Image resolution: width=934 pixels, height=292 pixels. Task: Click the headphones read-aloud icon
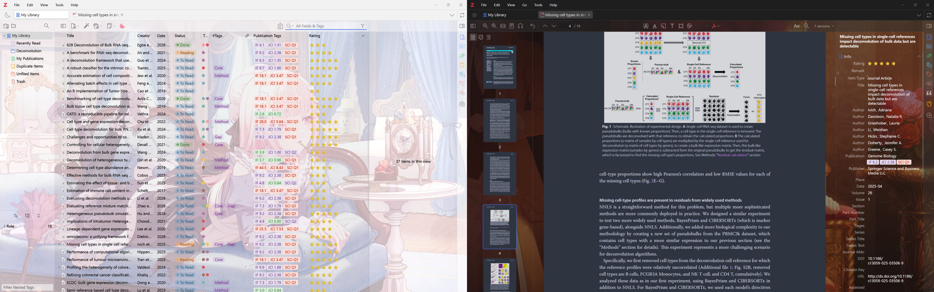point(521,26)
